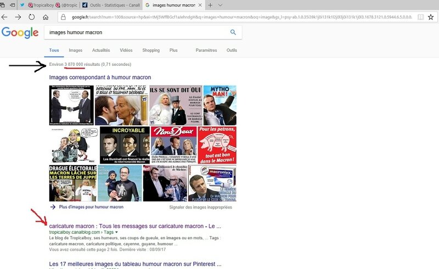Open the INCROYABLE thumbnail

(125, 145)
